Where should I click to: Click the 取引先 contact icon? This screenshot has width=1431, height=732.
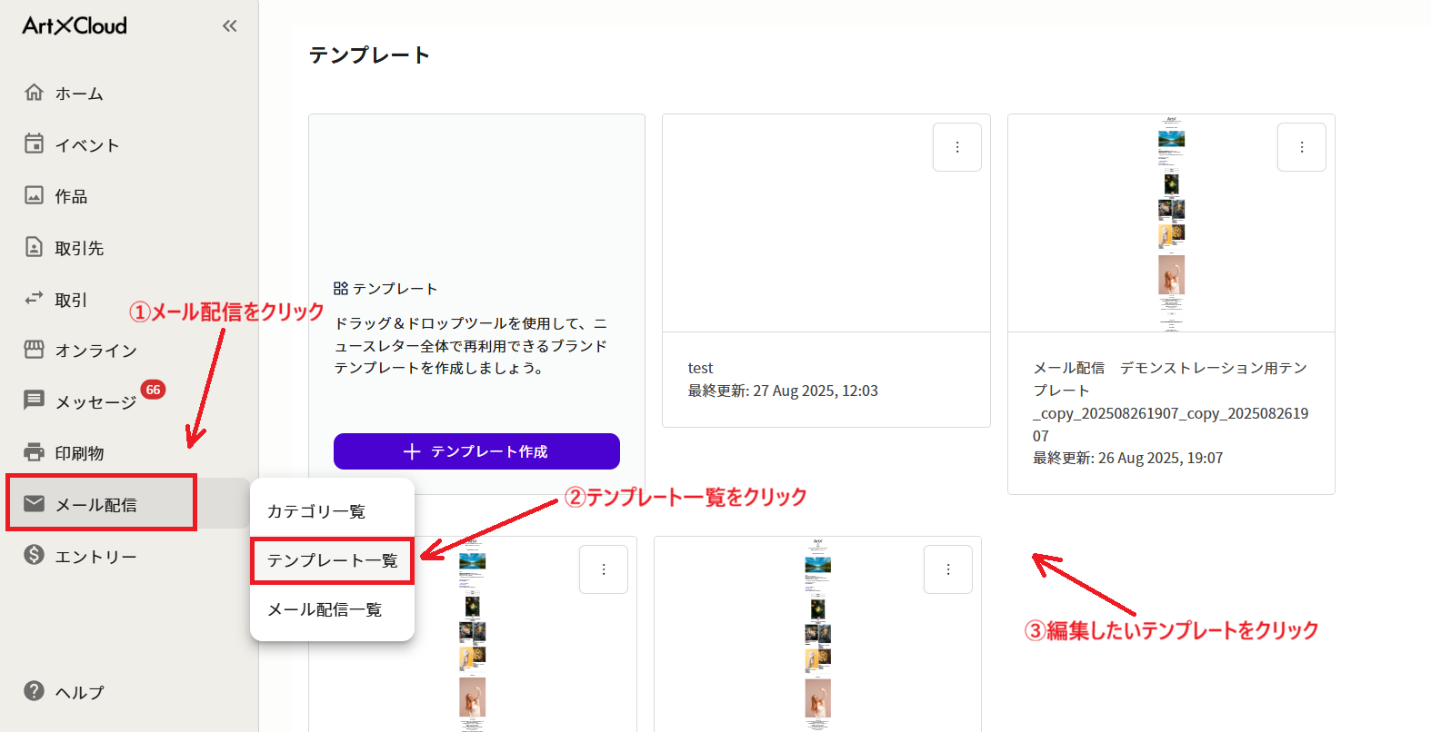tap(34, 247)
